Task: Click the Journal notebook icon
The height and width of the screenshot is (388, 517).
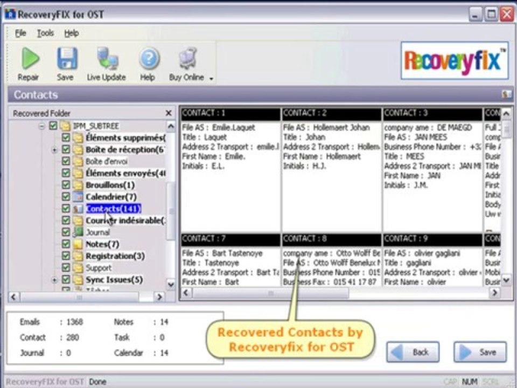Action: pyautogui.click(x=78, y=232)
